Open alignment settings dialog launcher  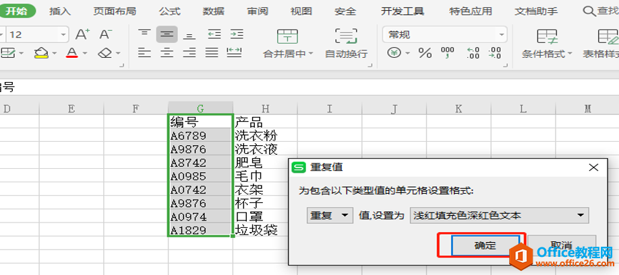click(370, 65)
